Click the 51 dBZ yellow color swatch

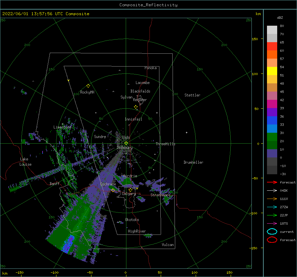click(x=272, y=71)
